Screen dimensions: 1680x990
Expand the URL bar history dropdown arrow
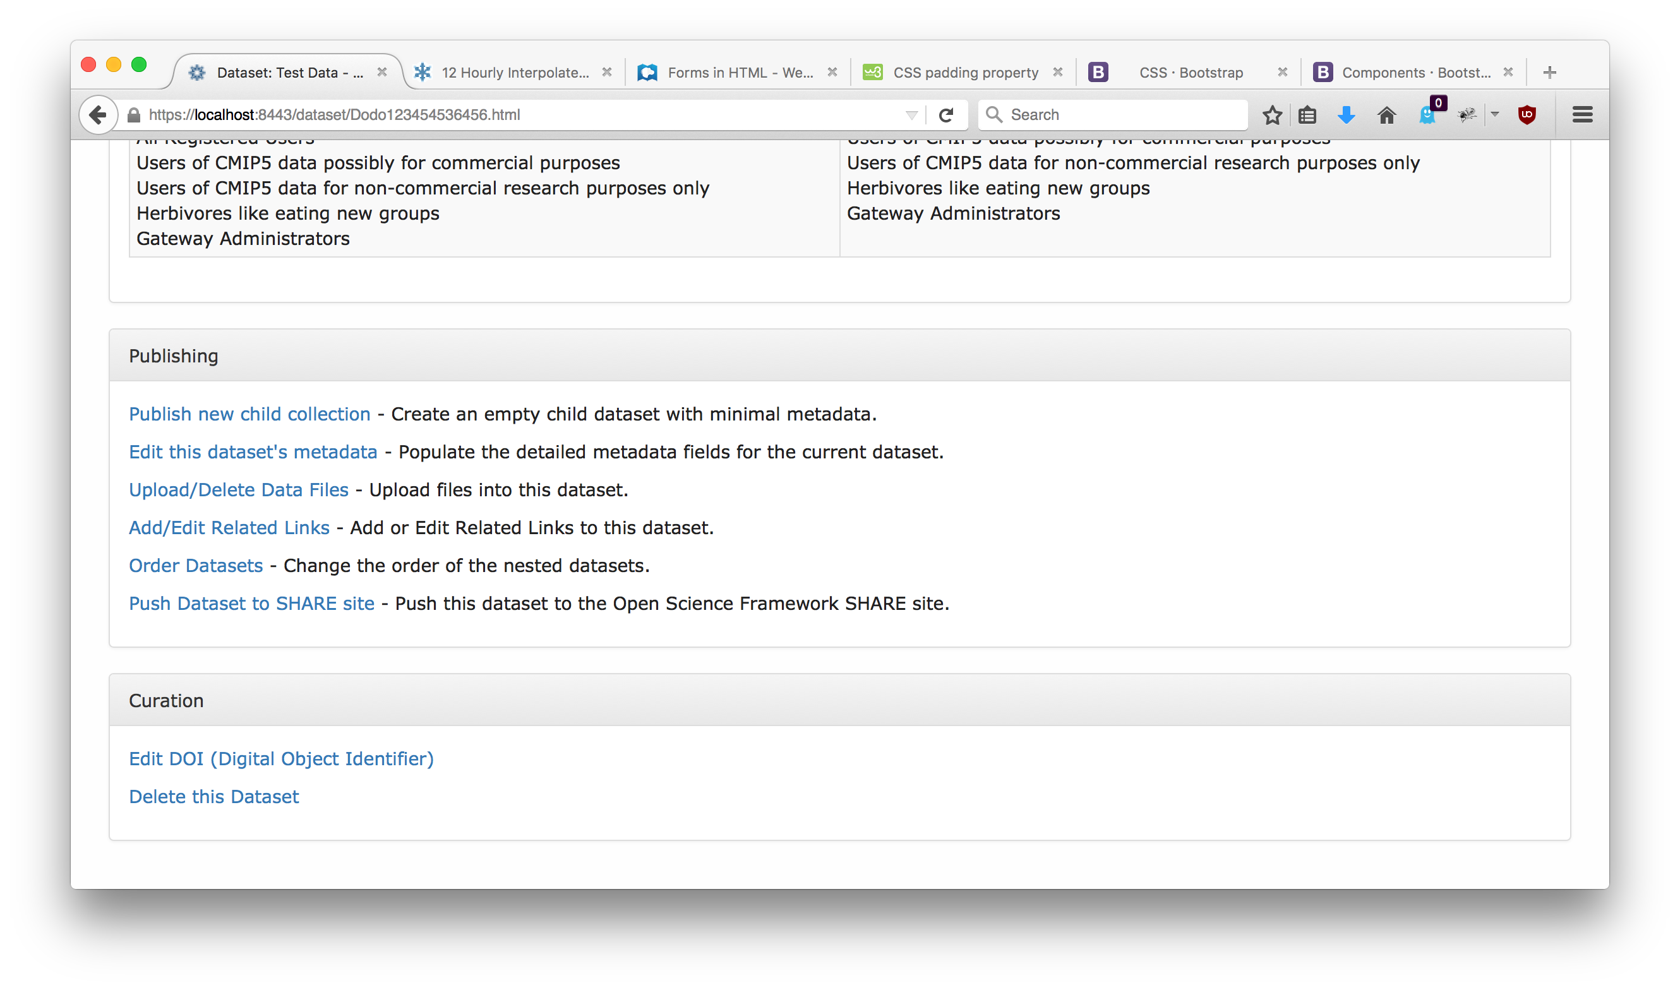tap(911, 115)
